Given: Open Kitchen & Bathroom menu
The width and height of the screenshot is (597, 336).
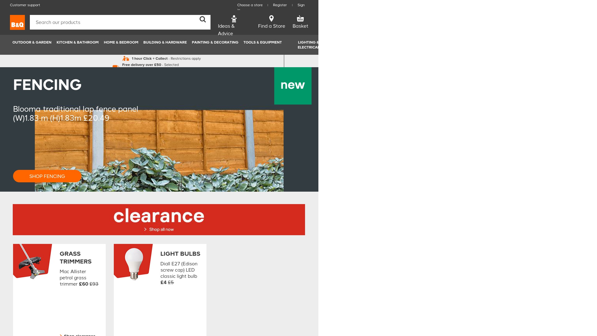Looking at the screenshot, I should click(x=78, y=42).
